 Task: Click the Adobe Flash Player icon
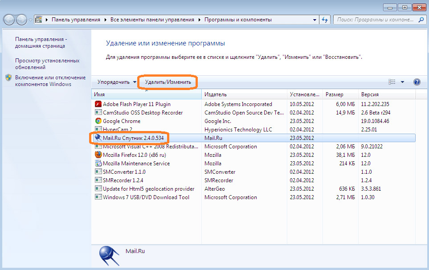[x=98, y=104]
